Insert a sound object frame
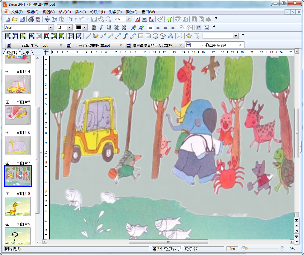This screenshot has width=304, height=255. click(78, 36)
